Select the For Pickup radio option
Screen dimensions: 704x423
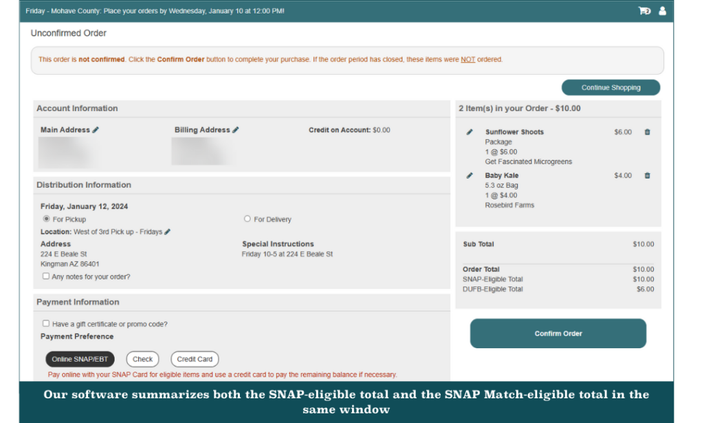click(46, 219)
